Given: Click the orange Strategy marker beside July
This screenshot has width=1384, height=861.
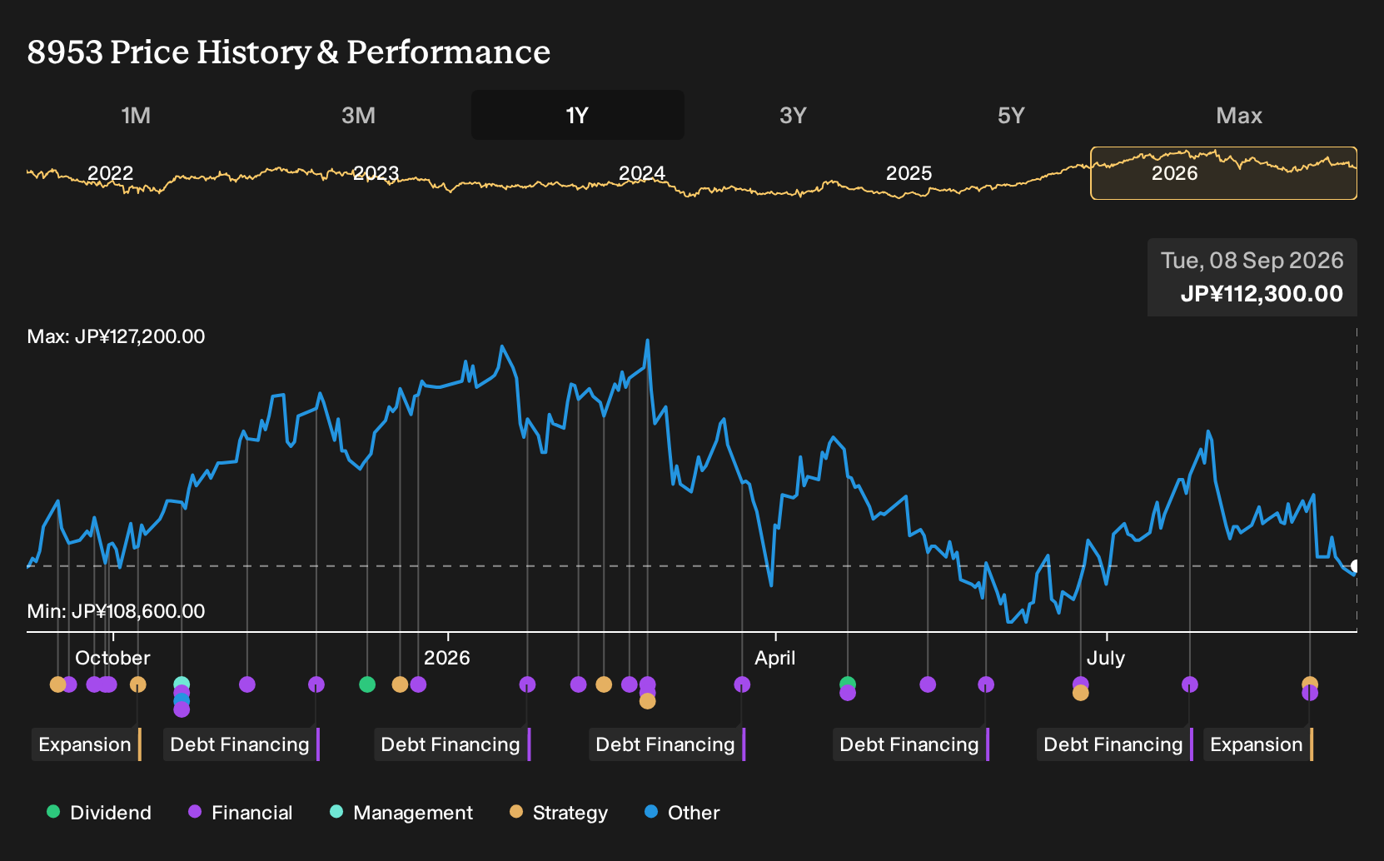Looking at the screenshot, I should (x=1081, y=693).
